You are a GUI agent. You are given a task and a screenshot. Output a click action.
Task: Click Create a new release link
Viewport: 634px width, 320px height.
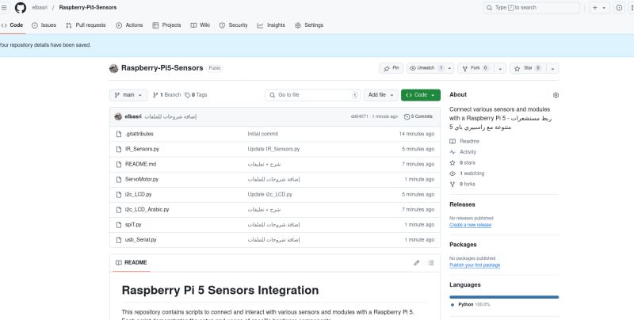coord(470,225)
